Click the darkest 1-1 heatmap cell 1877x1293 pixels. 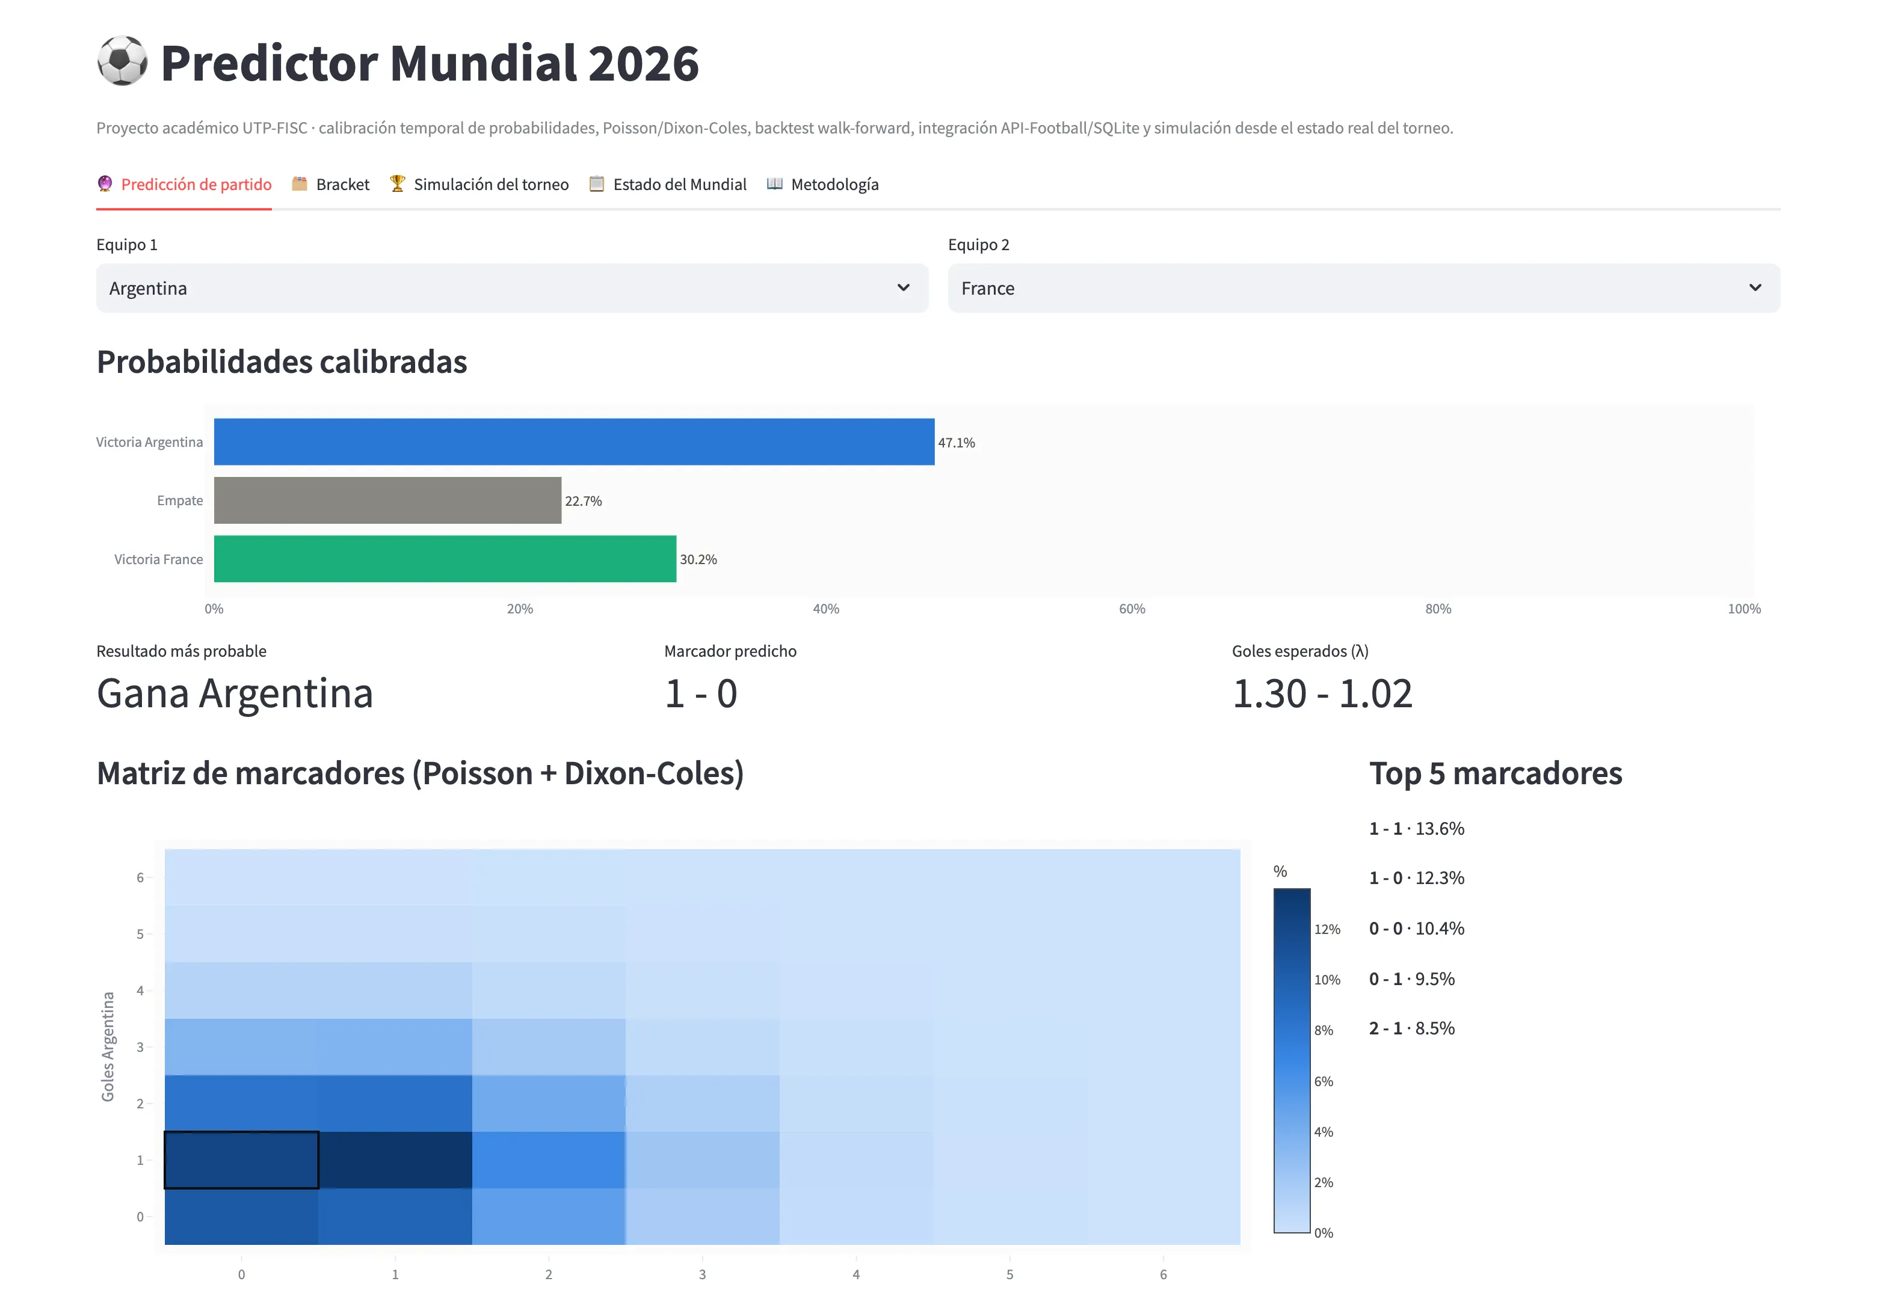click(395, 1160)
